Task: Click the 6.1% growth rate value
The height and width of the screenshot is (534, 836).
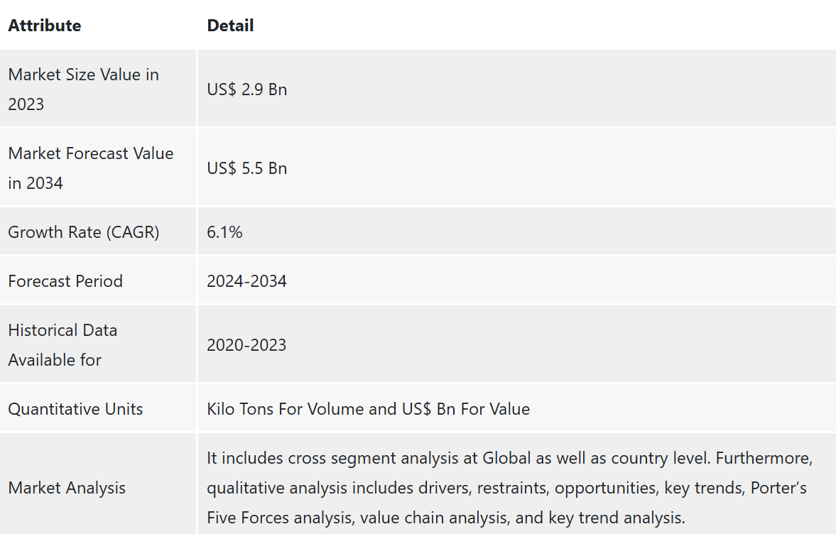Action: [x=224, y=232]
